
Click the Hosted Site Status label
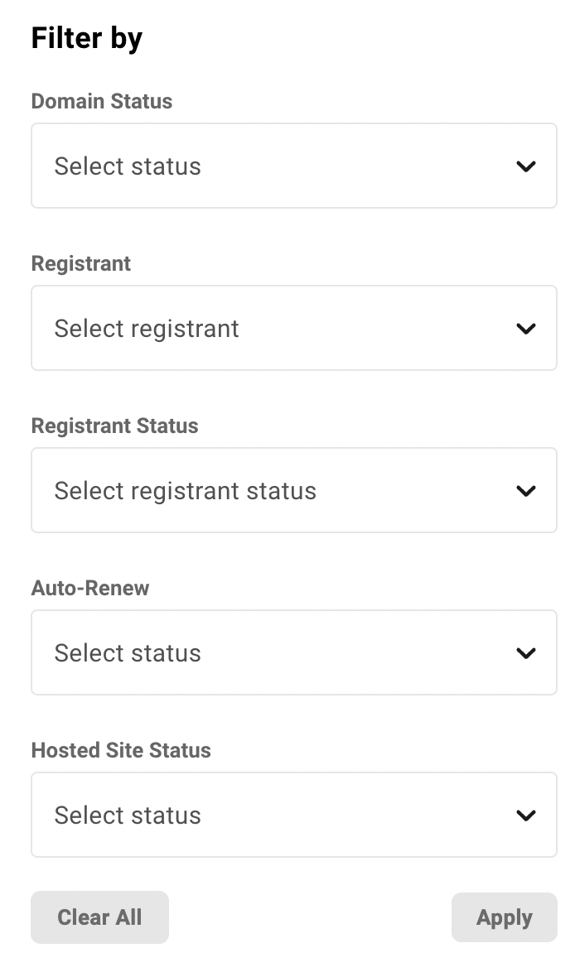tap(121, 750)
